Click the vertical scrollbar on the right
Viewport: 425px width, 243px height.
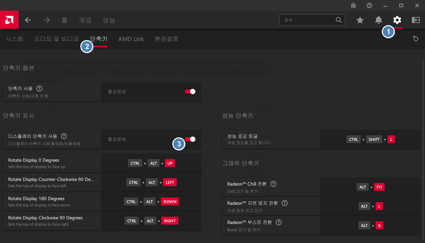coord(423,149)
